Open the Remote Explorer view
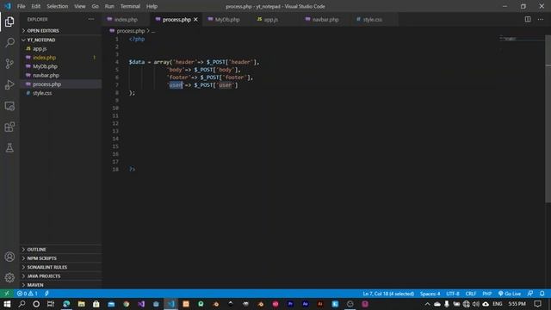Viewport: 551px width, 310px height. tap(9, 106)
